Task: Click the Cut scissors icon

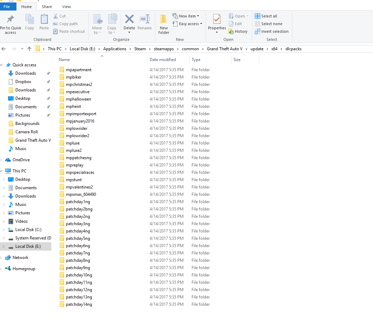Action: coord(55,16)
